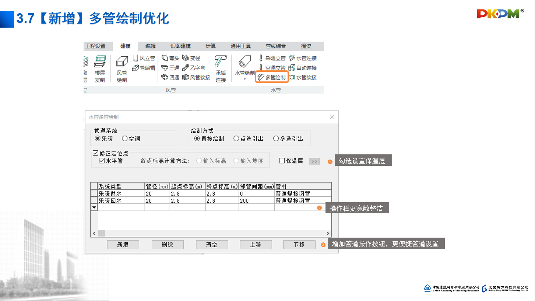Select the 采暖供水 system type cell

point(121,193)
